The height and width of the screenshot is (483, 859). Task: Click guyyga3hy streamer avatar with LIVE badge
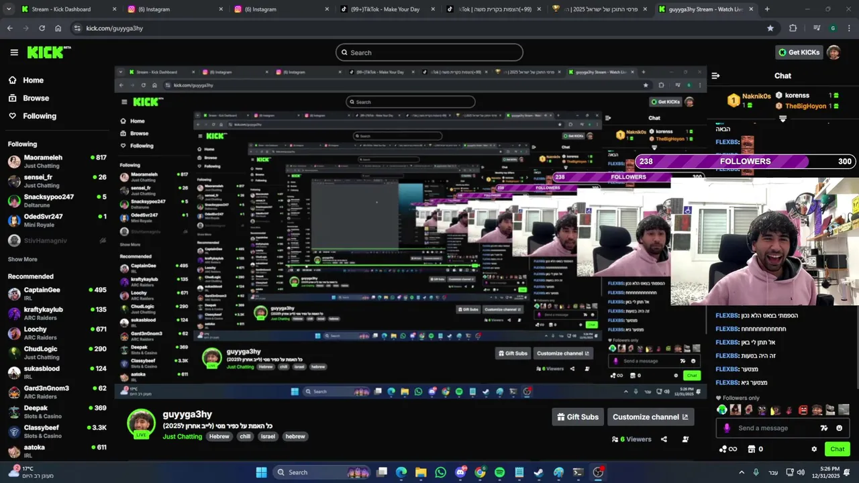click(x=141, y=424)
